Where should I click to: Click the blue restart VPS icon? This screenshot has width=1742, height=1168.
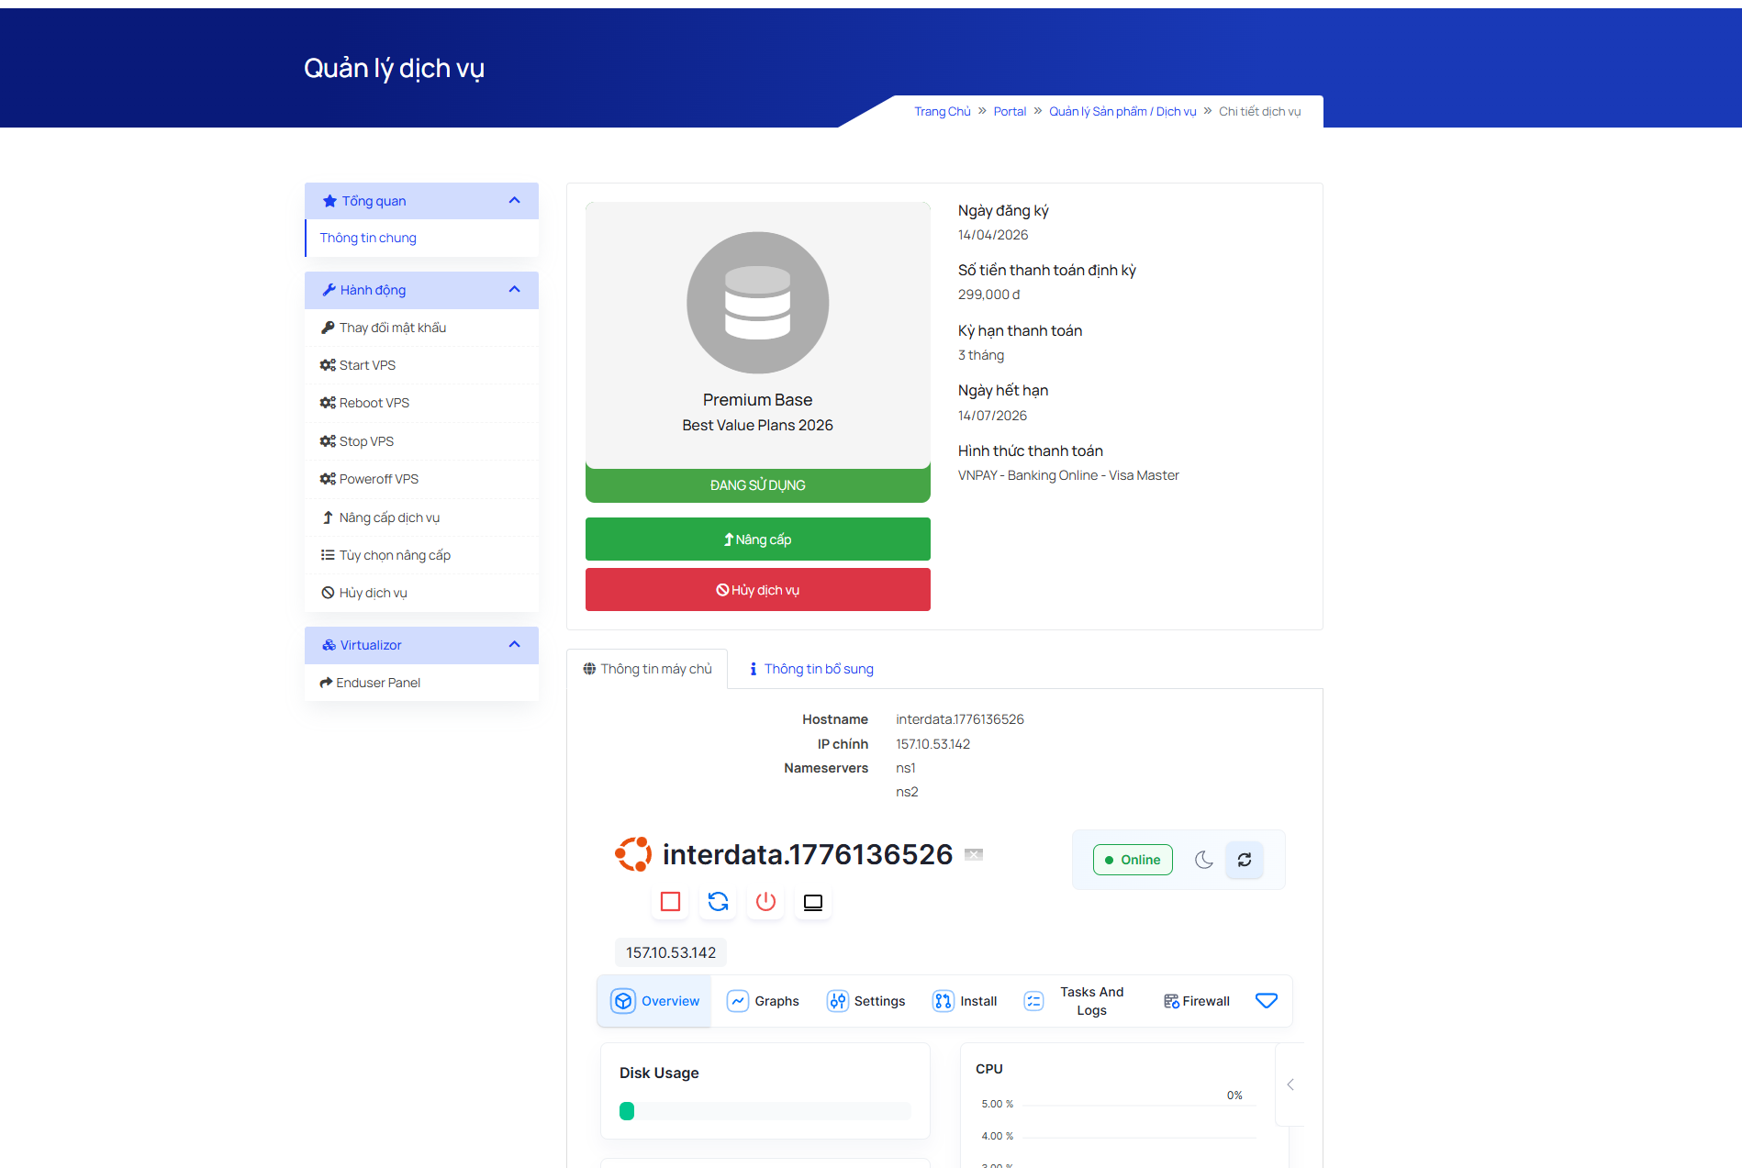tap(718, 902)
